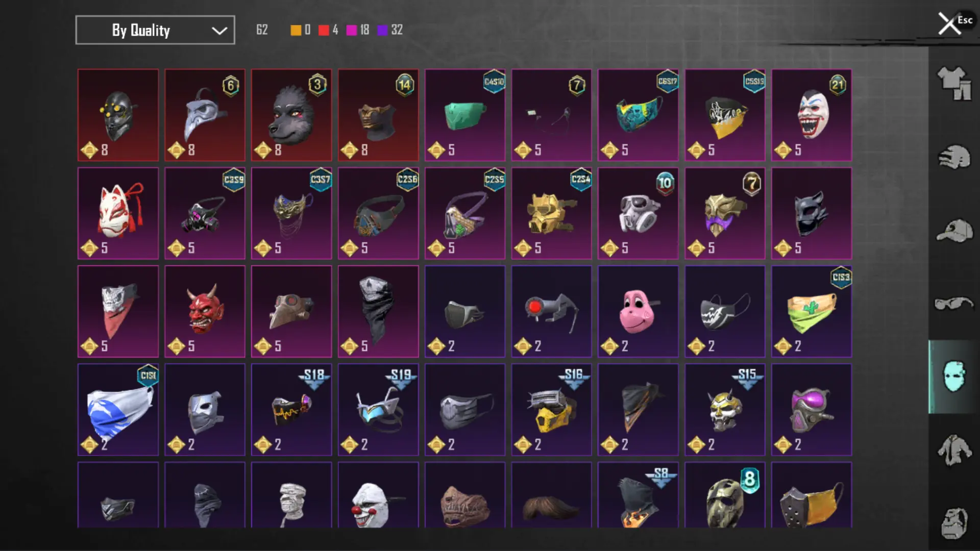Choose the S18 season mask item
This screenshot has height=551, width=980.
coord(291,410)
